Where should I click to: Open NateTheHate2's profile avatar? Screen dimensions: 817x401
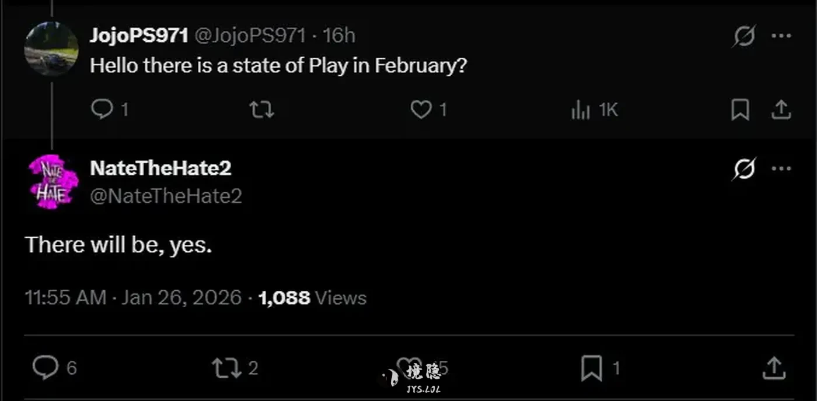(x=53, y=182)
